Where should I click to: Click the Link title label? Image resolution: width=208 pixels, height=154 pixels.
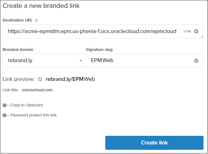(x=11, y=90)
